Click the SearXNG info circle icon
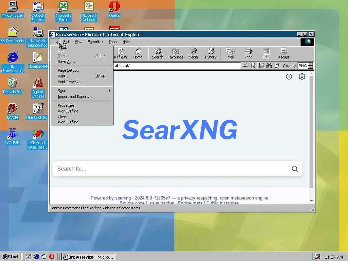Image resolution: width=348 pixels, height=261 pixels. click(289, 76)
